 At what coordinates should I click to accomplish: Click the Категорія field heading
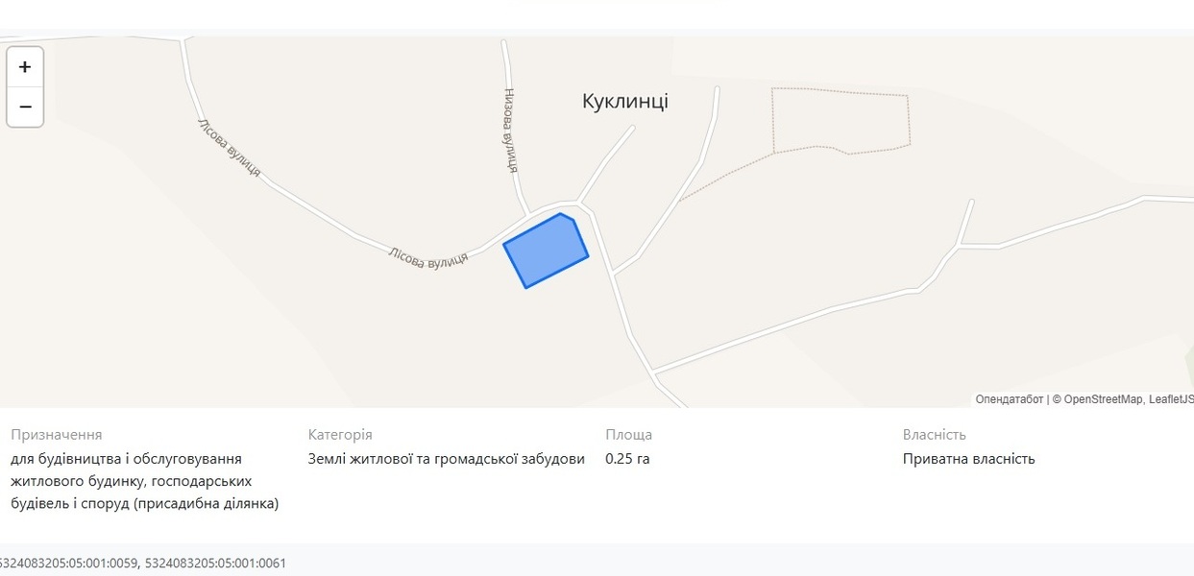pos(340,435)
